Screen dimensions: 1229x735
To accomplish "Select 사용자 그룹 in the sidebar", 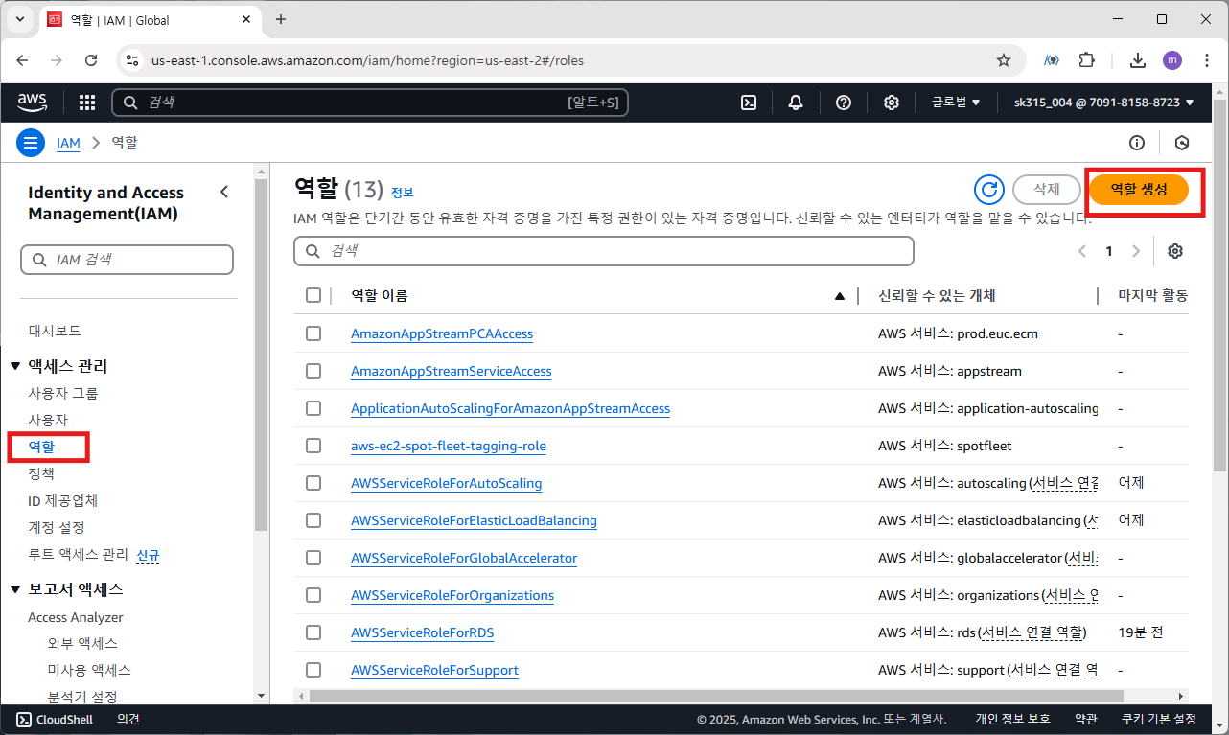I will (63, 393).
